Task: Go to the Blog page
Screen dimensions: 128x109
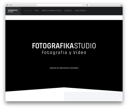Action: (37, 11)
